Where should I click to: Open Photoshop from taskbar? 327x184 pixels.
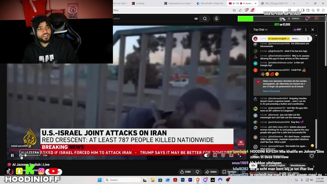tap(183, 180)
